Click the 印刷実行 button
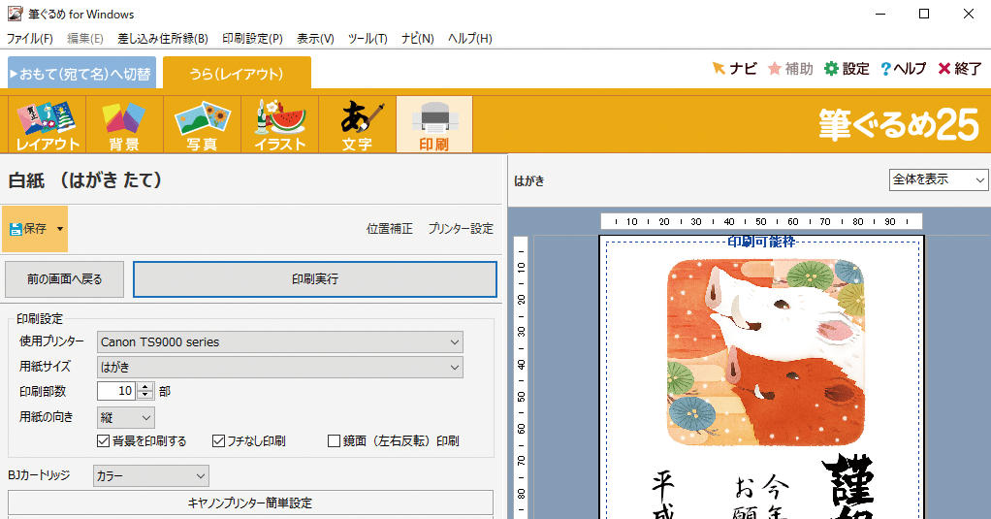Image resolution: width=991 pixels, height=519 pixels. tap(315, 278)
